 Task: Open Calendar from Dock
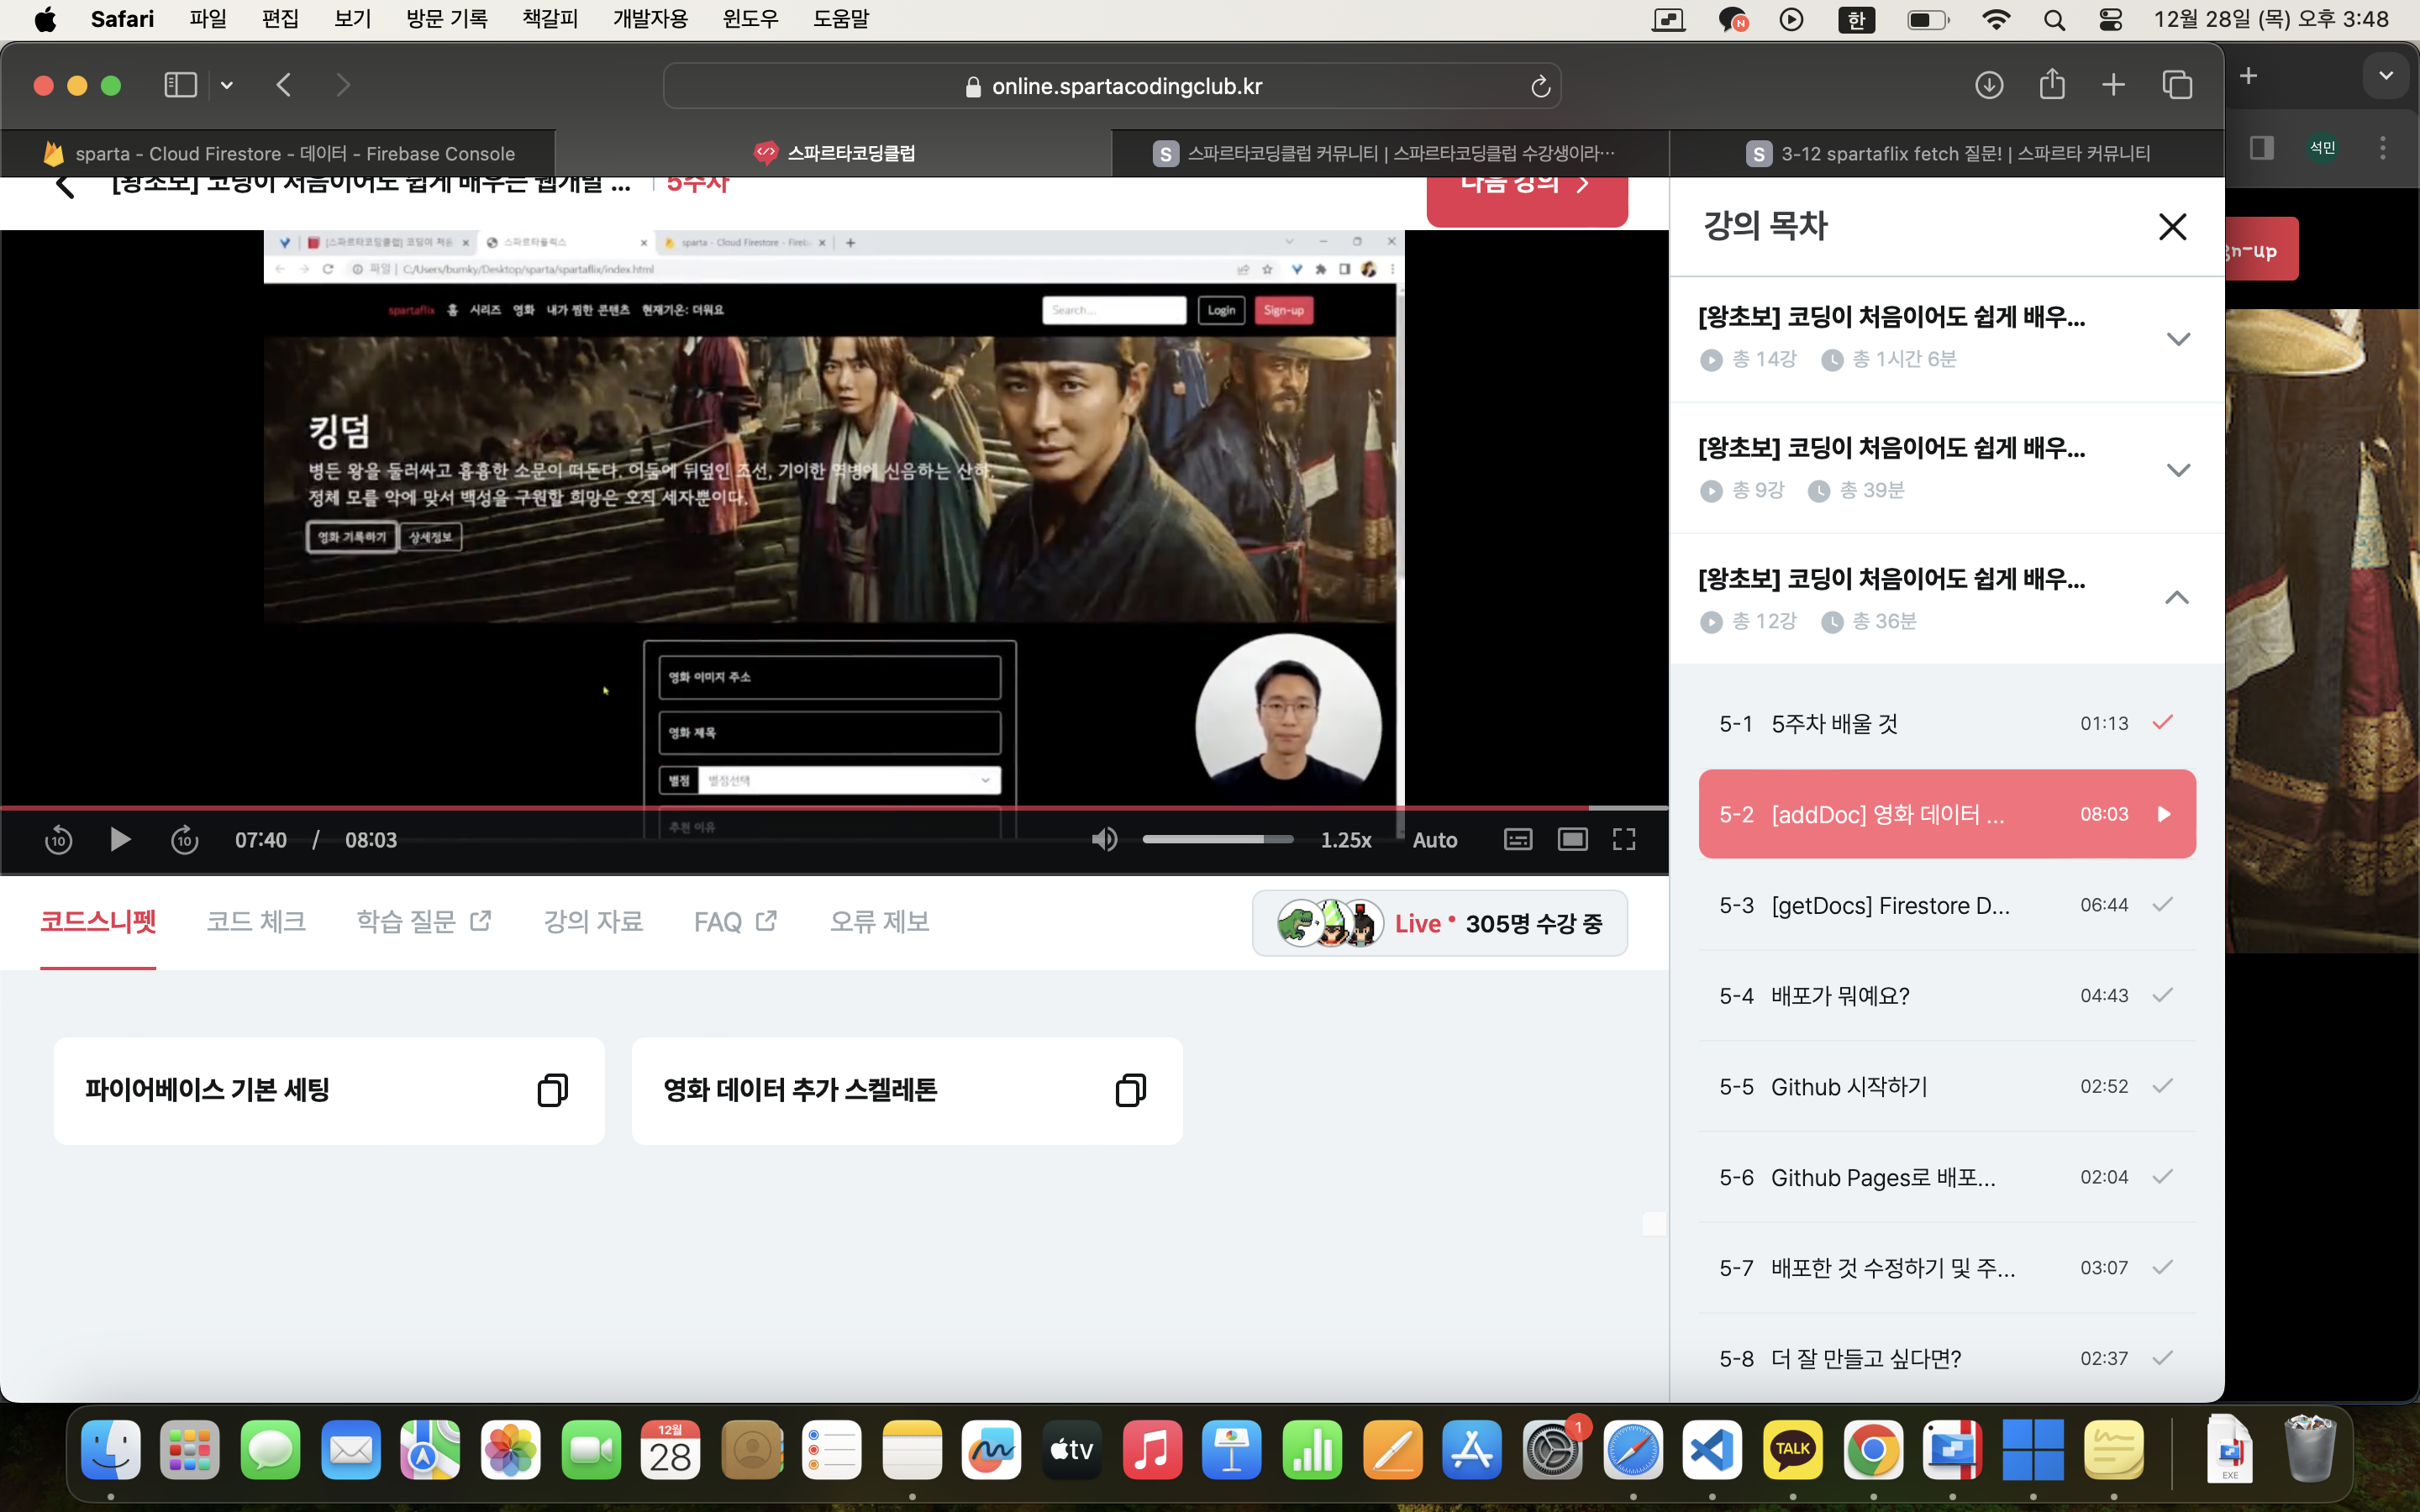[x=670, y=1450]
